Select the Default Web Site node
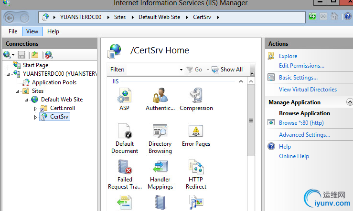The image size is (353, 211). 62,100
